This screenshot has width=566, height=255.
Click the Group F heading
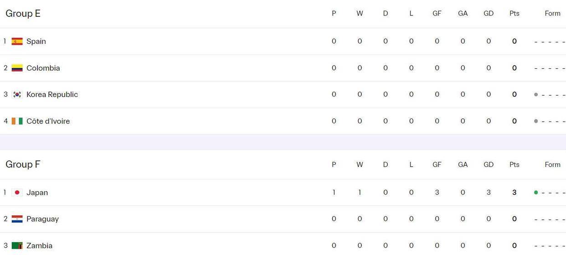click(x=23, y=164)
